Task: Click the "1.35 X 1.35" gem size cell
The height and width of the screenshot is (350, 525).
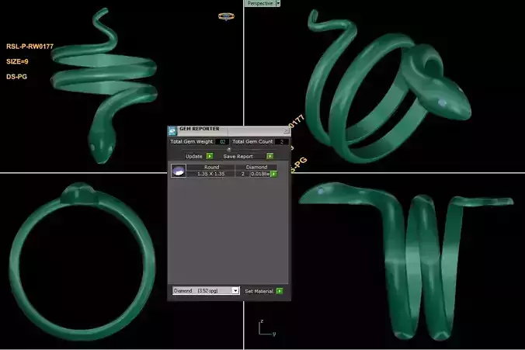Action: pos(211,174)
